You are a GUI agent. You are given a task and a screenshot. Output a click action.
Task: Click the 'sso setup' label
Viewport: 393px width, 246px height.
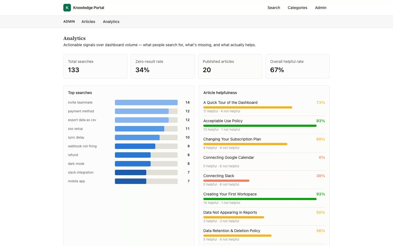coord(75,129)
